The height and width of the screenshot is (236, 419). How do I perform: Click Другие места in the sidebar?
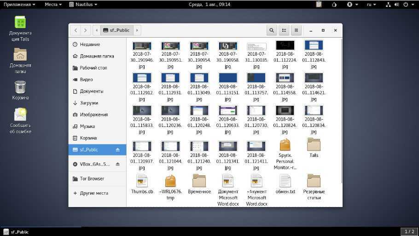tap(94, 193)
